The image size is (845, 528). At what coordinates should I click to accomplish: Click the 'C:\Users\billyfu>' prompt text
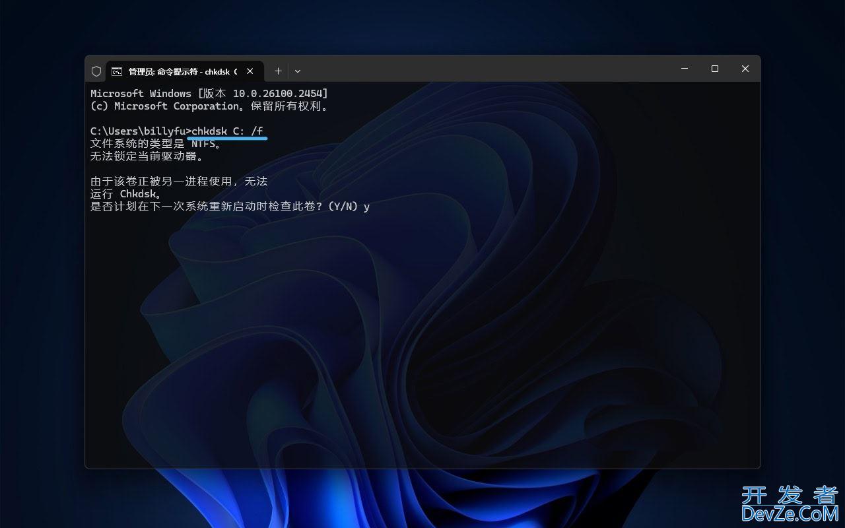(141, 131)
